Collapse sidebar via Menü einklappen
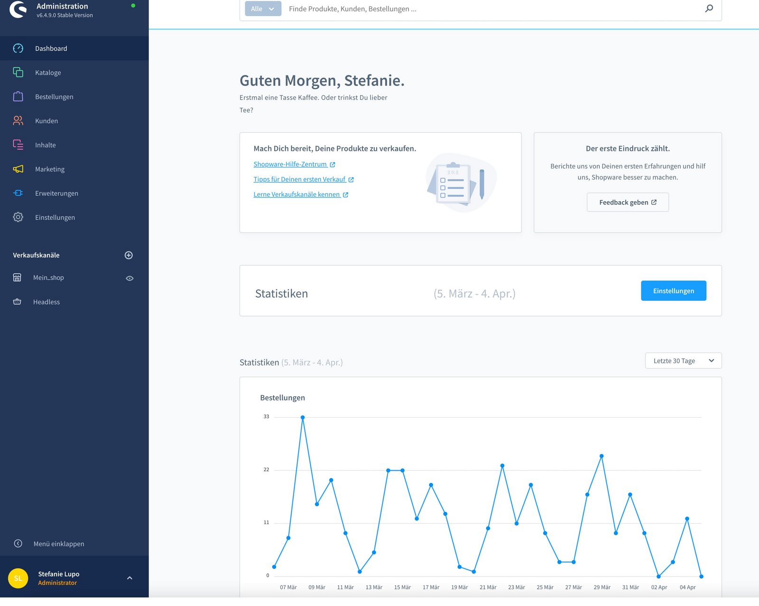Image resolution: width=759 pixels, height=606 pixels. tap(59, 544)
